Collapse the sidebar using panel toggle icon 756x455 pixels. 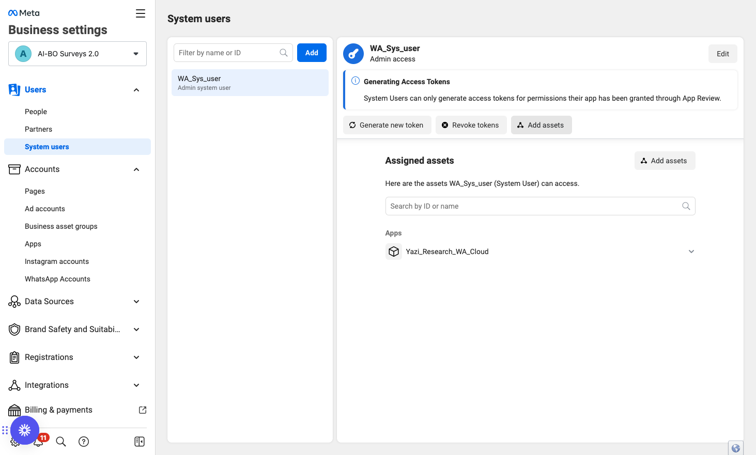point(140,442)
